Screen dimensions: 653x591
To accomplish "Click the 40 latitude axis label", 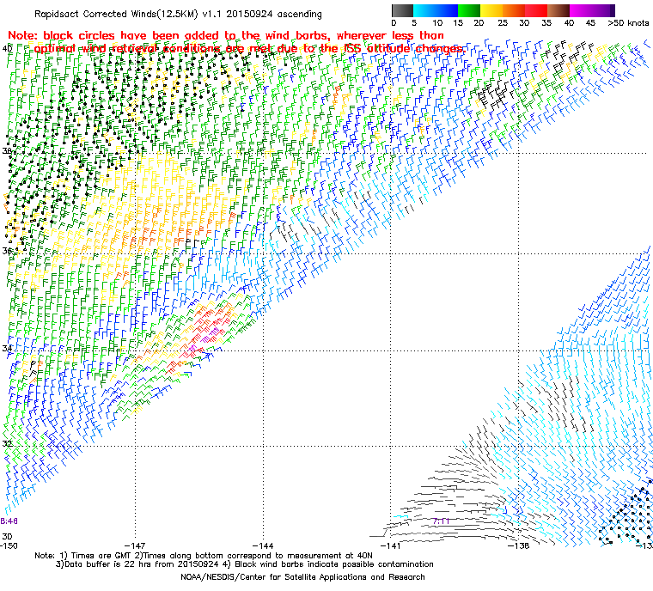I will [7, 49].
